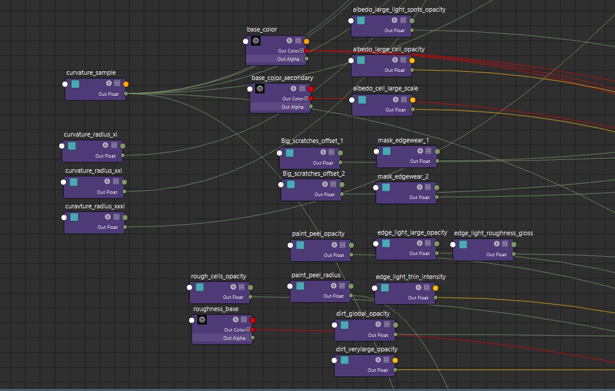The height and width of the screenshot is (391, 615).
Task: Expand the Out Color output on base_color node
Action: tap(301, 50)
